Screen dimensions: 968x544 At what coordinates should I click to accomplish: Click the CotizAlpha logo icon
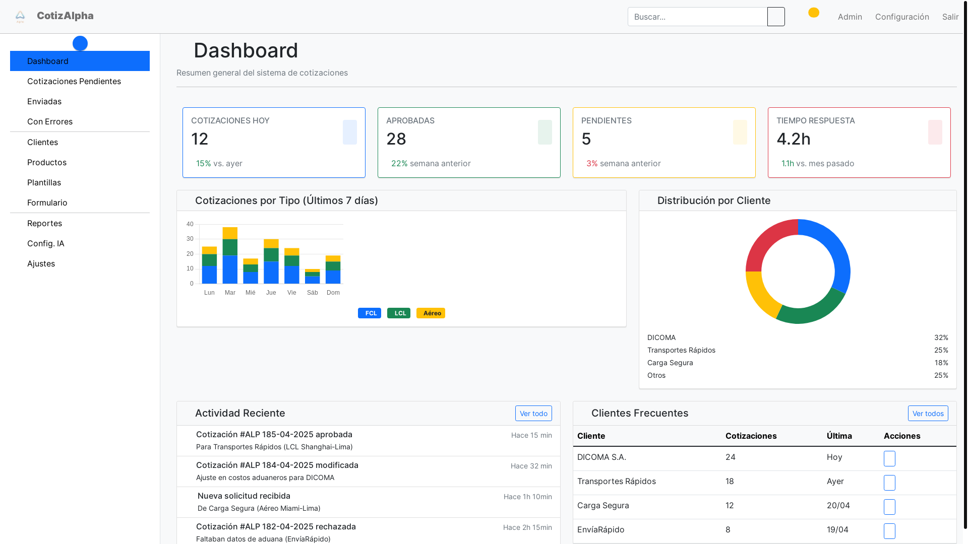(x=20, y=17)
